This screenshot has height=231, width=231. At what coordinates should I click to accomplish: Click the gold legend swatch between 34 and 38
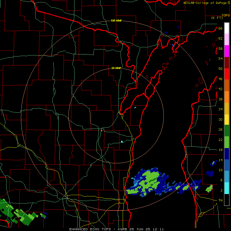point(227,109)
